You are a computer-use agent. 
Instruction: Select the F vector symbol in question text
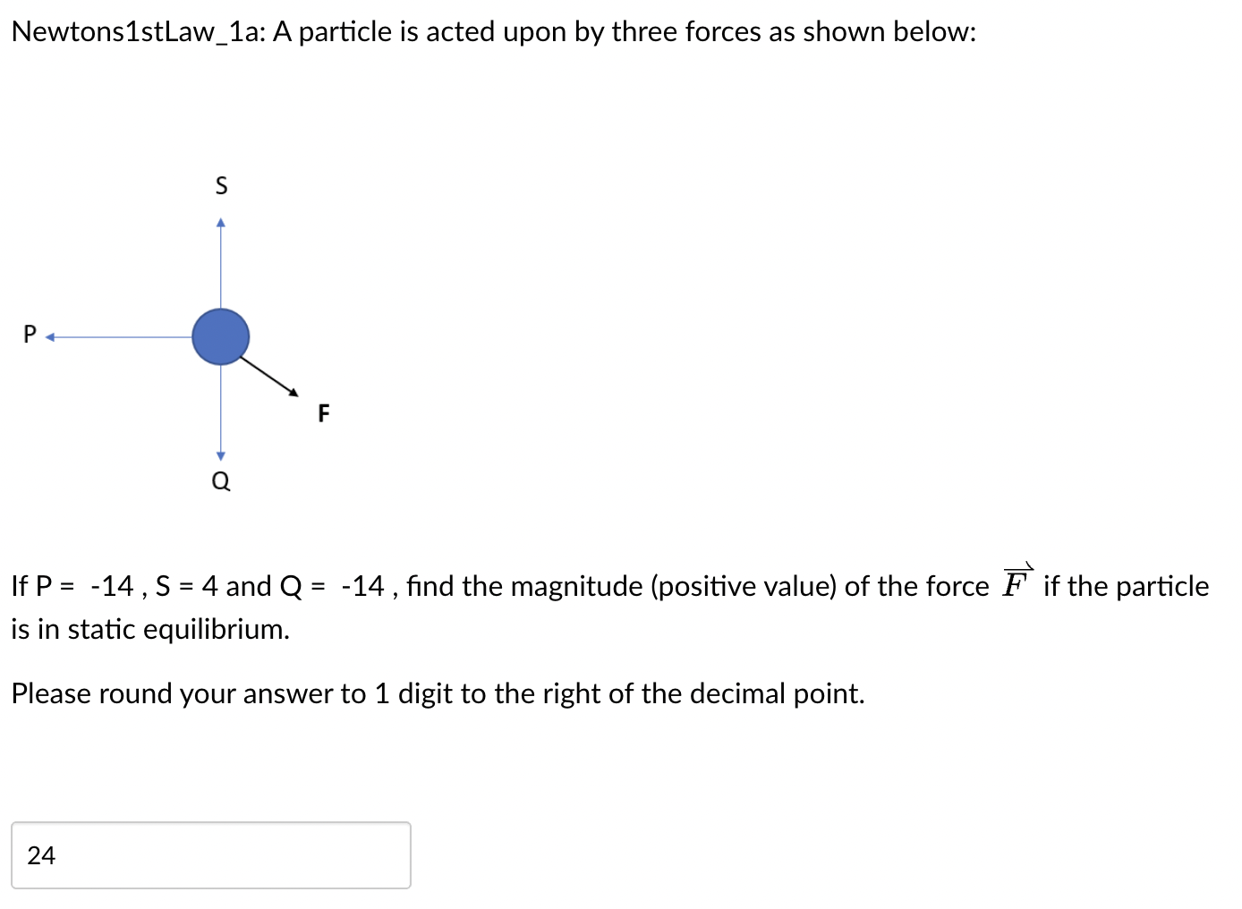[x=1017, y=582]
